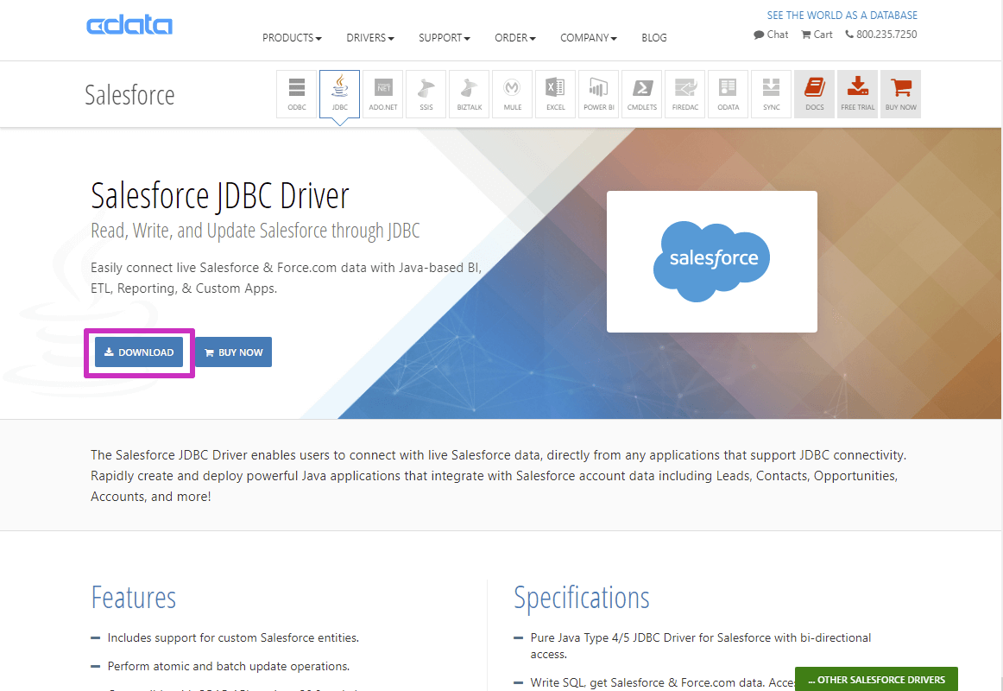Open the Mule connector icon
The image size is (1003, 691).
pyautogui.click(x=513, y=94)
